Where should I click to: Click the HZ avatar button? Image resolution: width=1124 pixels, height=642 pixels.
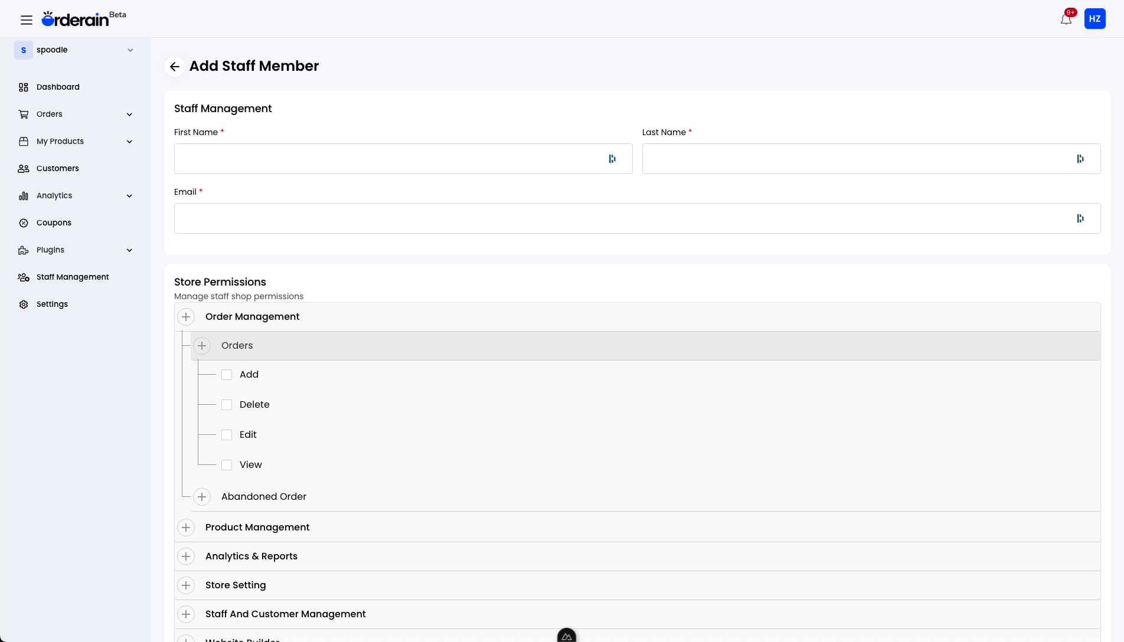click(1095, 18)
